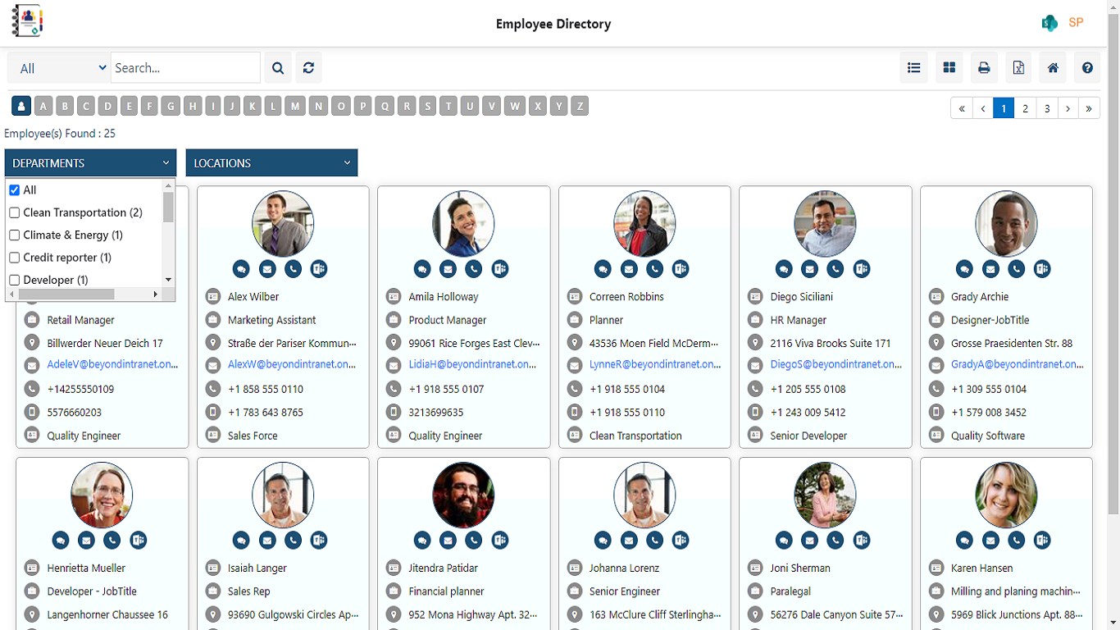
Task: Check Credit reporter department checkbox
Action: tap(14, 258)
